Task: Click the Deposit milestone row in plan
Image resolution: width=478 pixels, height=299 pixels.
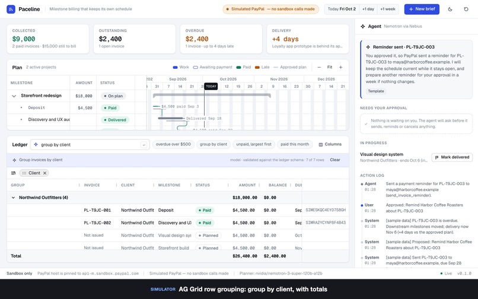Action: coord(38,108)
